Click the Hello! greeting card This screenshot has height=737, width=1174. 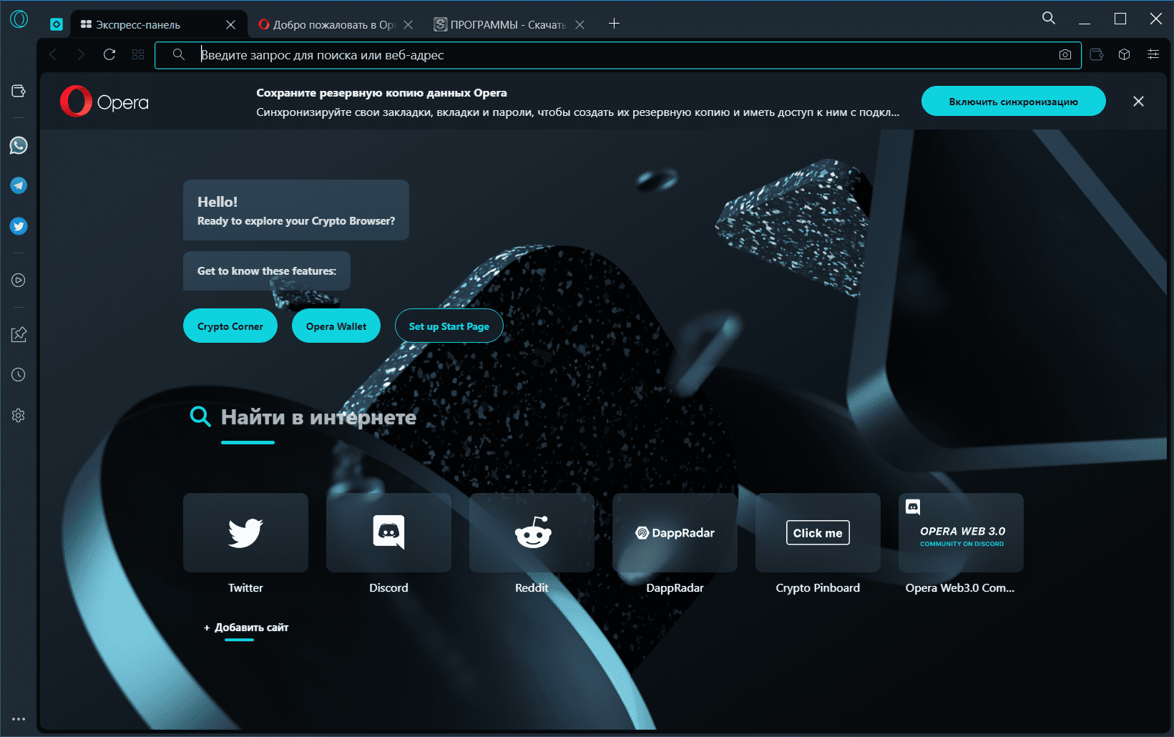(296, 210)
